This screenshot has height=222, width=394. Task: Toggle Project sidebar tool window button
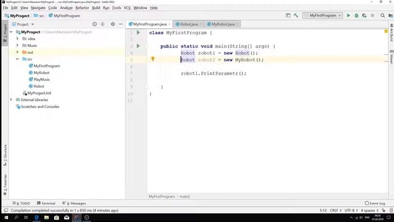coord(5,33)
